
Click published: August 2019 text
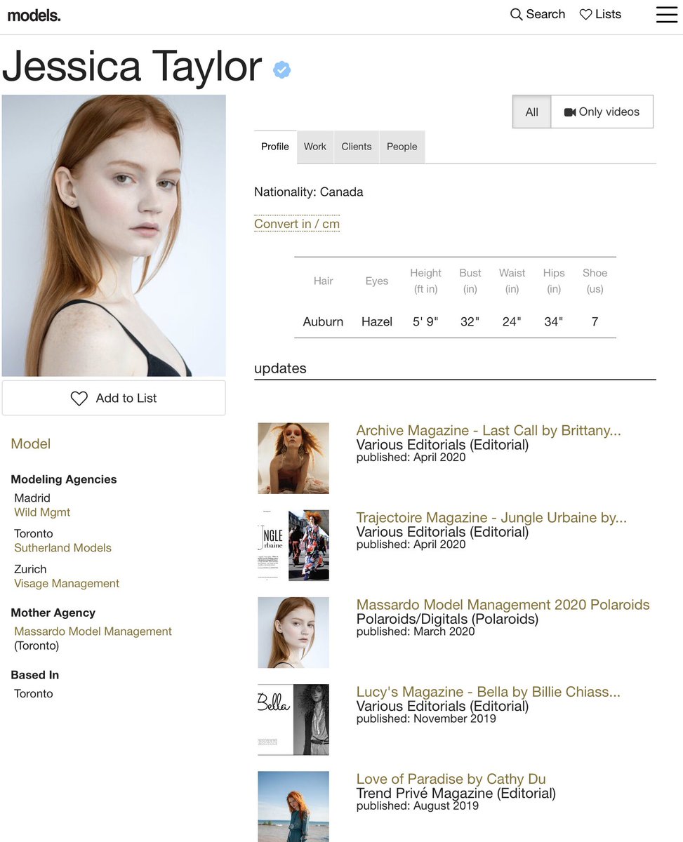(418, 806)
